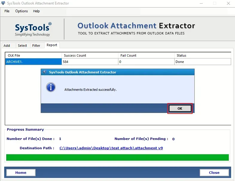This screenshot has width=235, height=181.
Task: Open the Options menu
Action: (22, 11)
